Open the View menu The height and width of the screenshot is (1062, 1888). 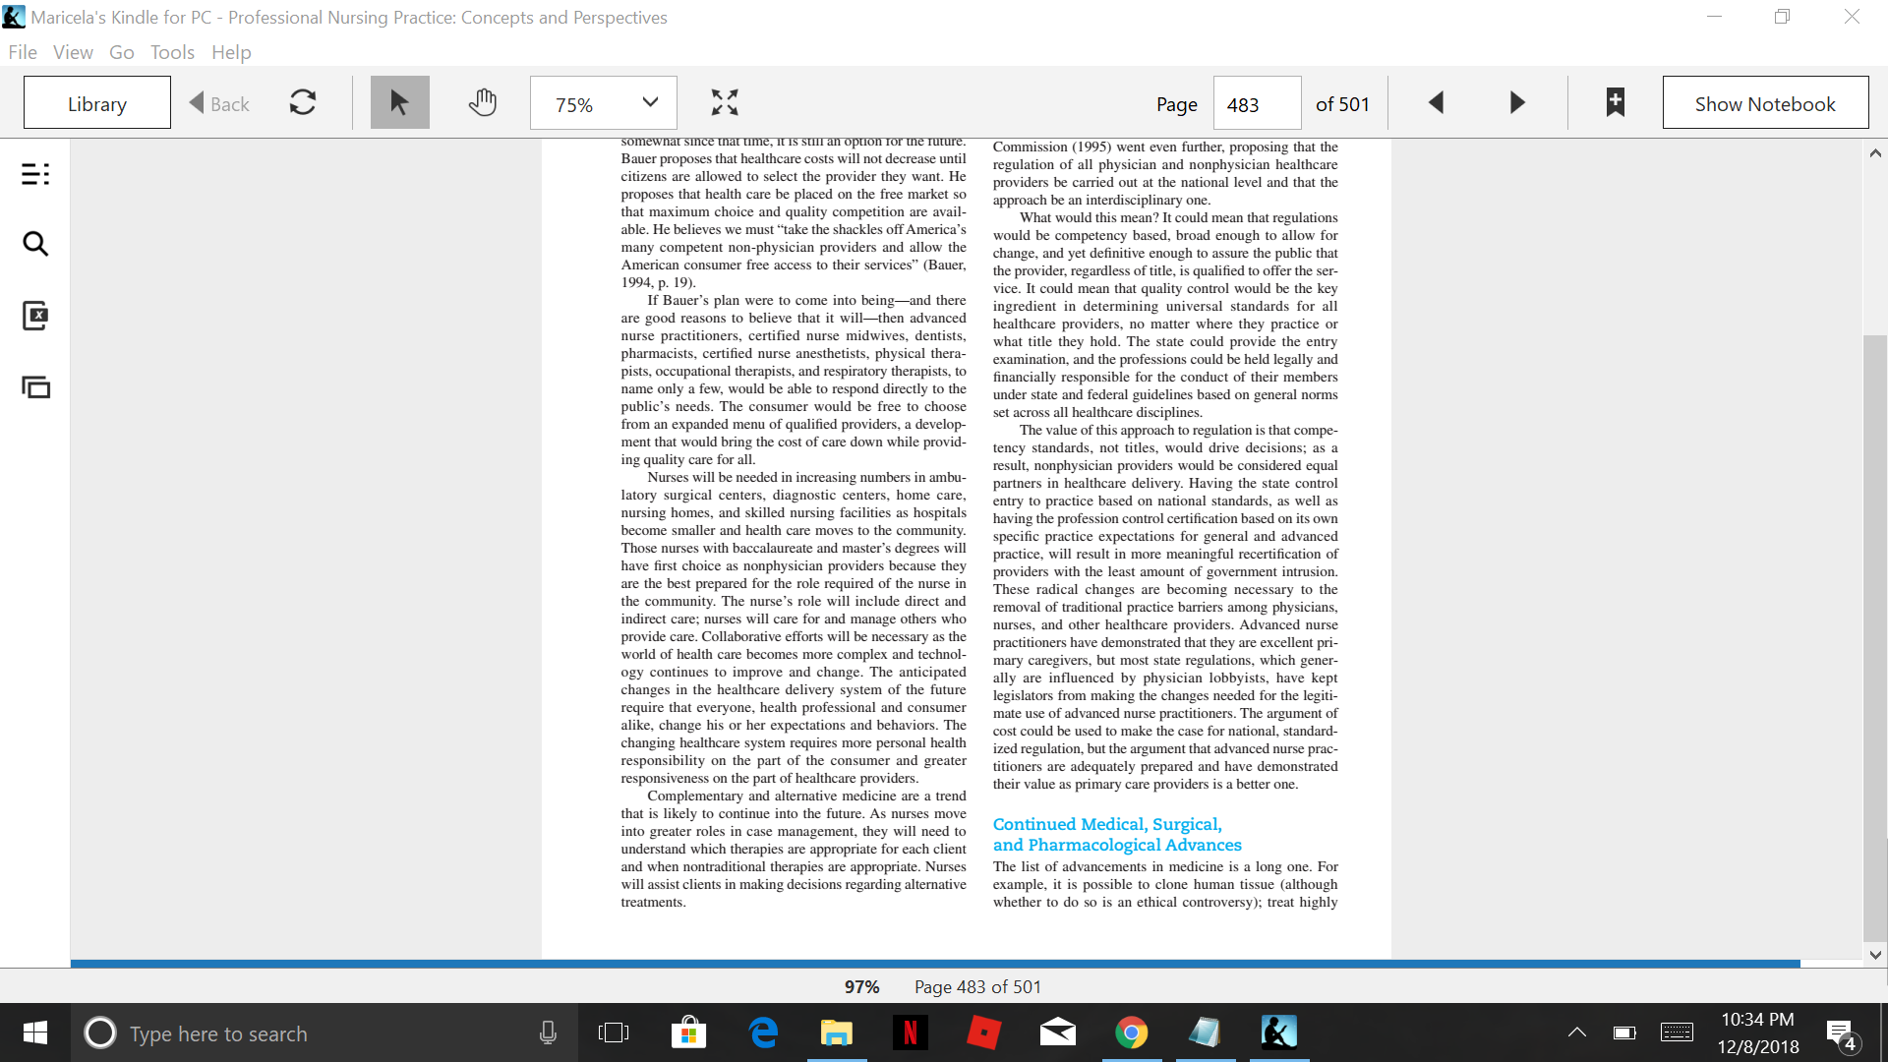[x=73, y=52]
